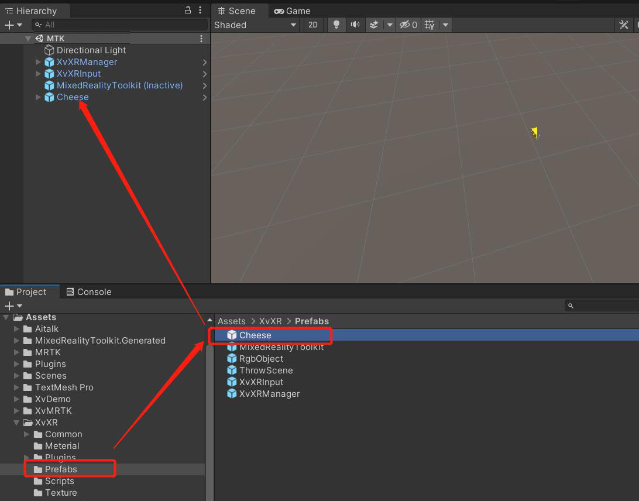This screenshot has width=639, height=501.
Task: Toggle scene audio speaker
Action: point(355,25)
